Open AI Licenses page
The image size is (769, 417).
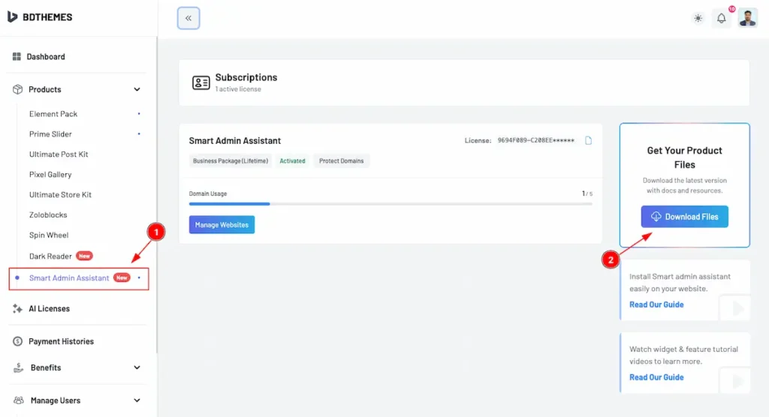[49, 308]
